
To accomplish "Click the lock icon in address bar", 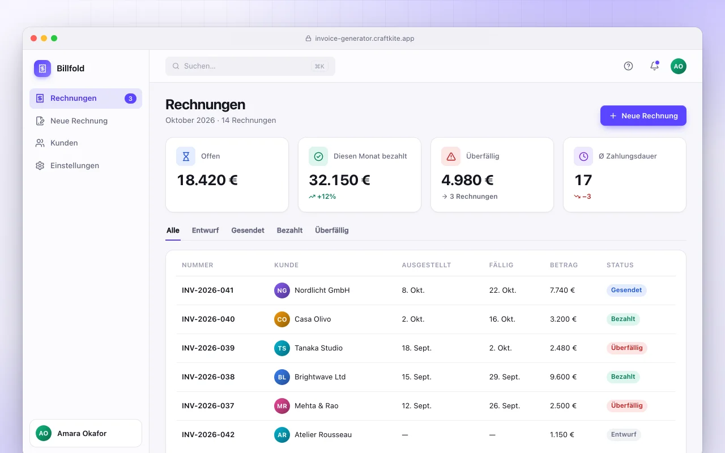I will 309,39.
